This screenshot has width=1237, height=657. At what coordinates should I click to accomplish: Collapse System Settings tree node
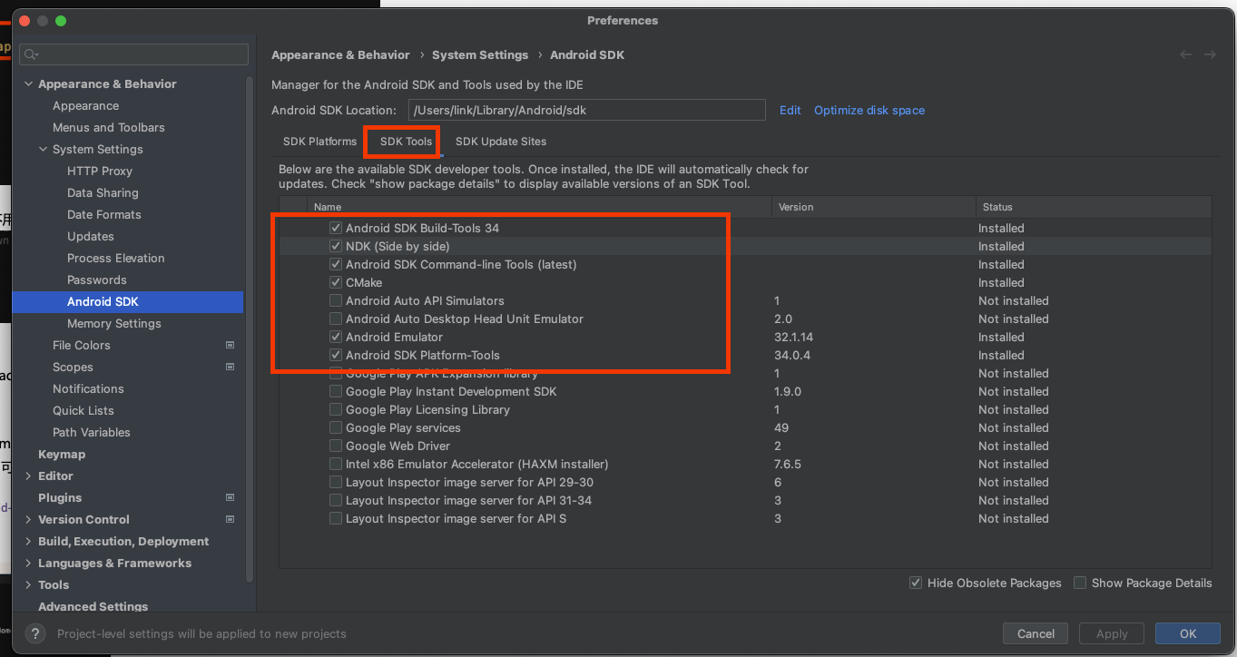pos(44,149)
